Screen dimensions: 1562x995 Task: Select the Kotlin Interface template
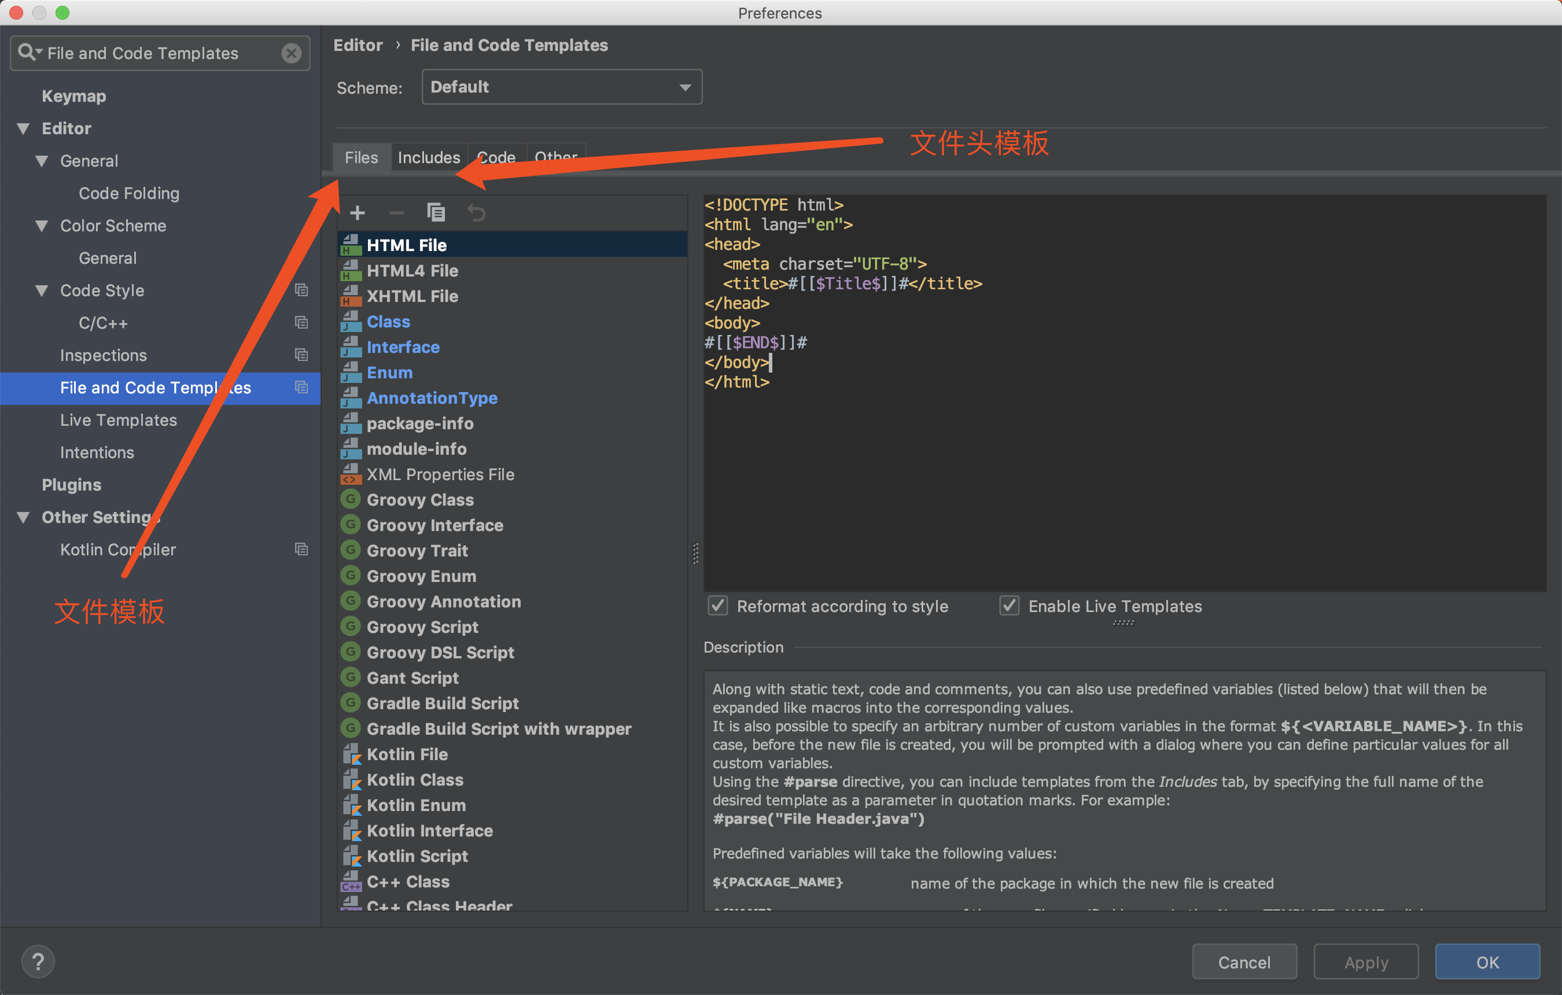[429, 830]
